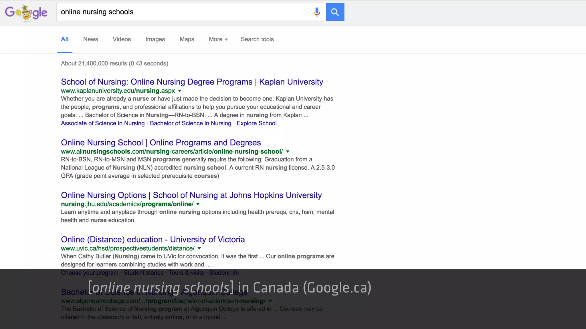Click the blue magnifier search button

(x=335, y=12)
